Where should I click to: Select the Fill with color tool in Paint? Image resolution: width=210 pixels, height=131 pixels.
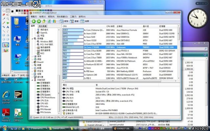[8, 14]
